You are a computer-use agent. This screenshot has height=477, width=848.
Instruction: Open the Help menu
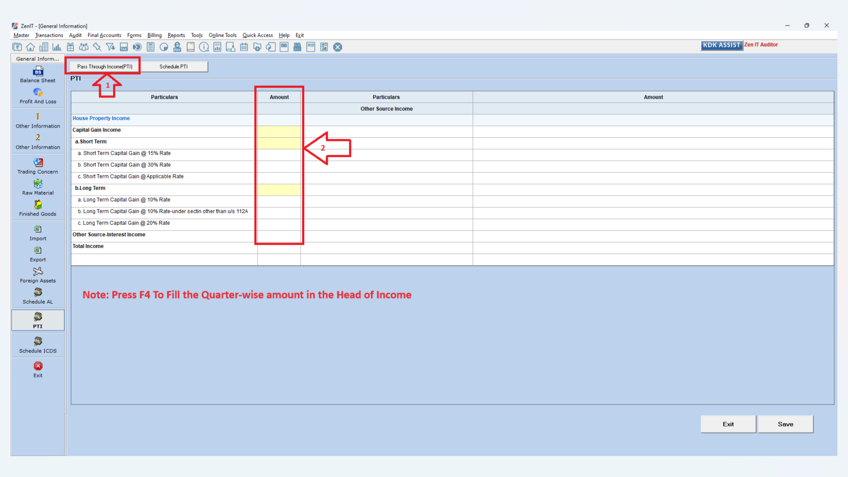[284, 35]
